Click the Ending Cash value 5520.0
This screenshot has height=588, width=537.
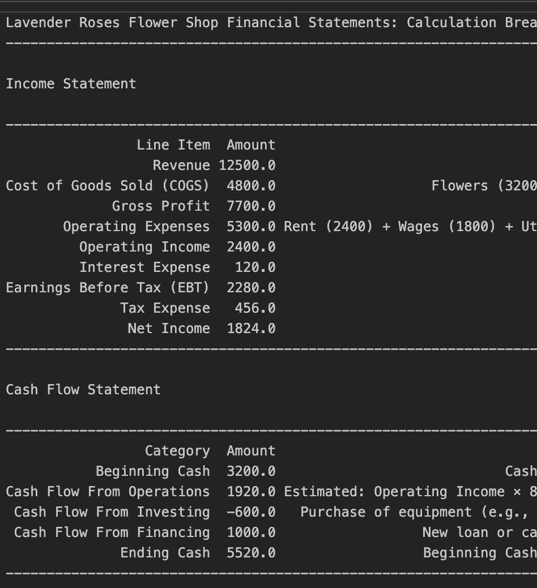251,553
